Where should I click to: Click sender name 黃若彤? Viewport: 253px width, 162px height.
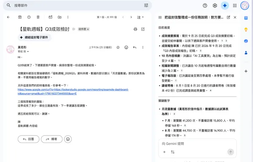click(x=22, y=47)
